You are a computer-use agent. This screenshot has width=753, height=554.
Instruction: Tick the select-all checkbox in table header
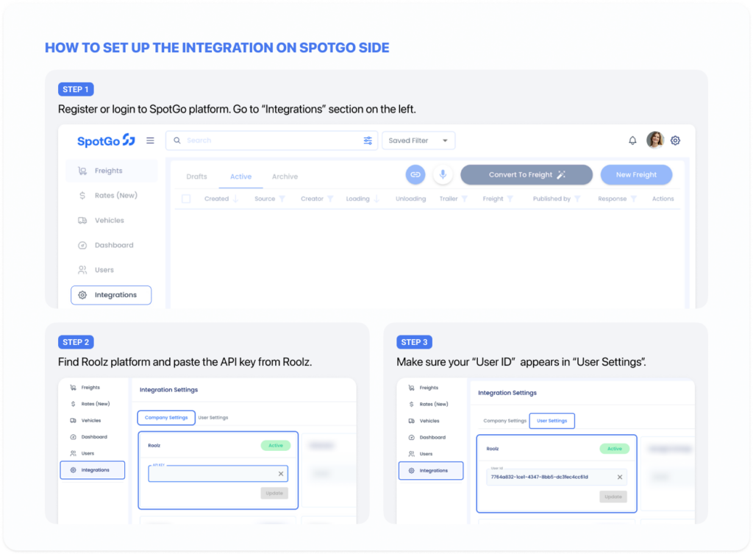(186, 199)
